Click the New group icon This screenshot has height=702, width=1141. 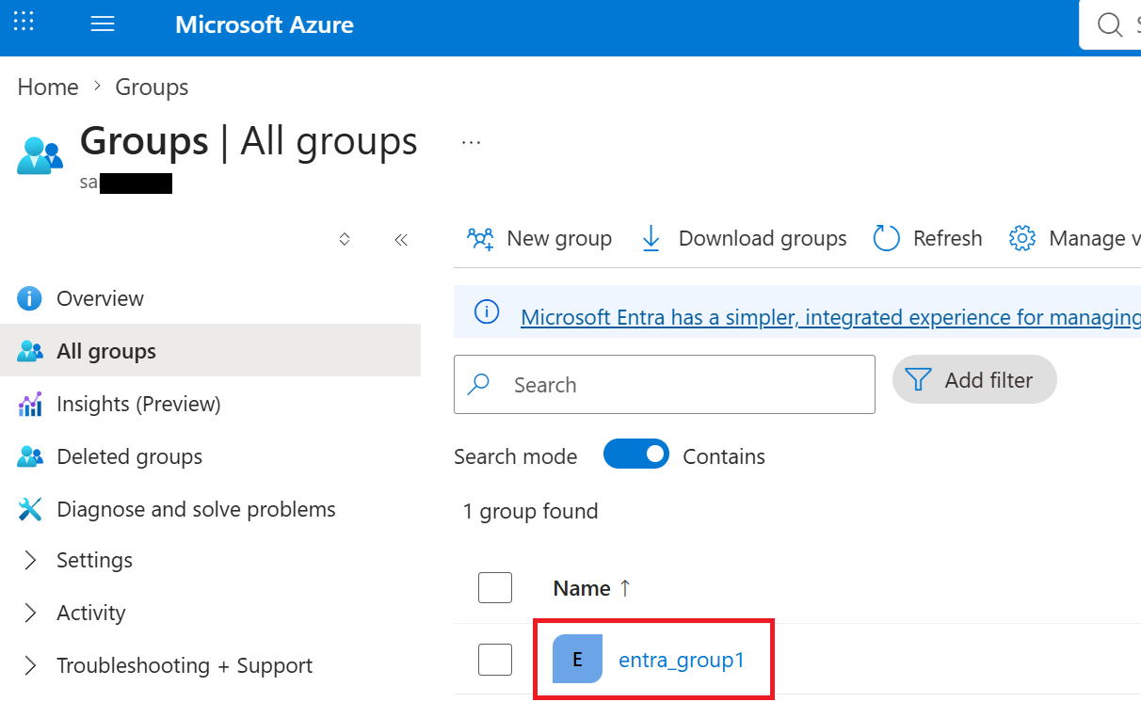click(x=481, y=239)
